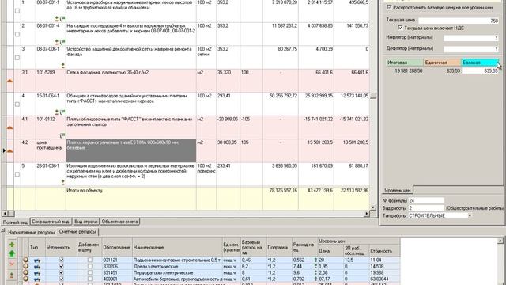Image resolution: width=506 pixels, height=285 pixels.
Task: Click the plus-minus icon below the delete icon
Action: coord(12,275)
